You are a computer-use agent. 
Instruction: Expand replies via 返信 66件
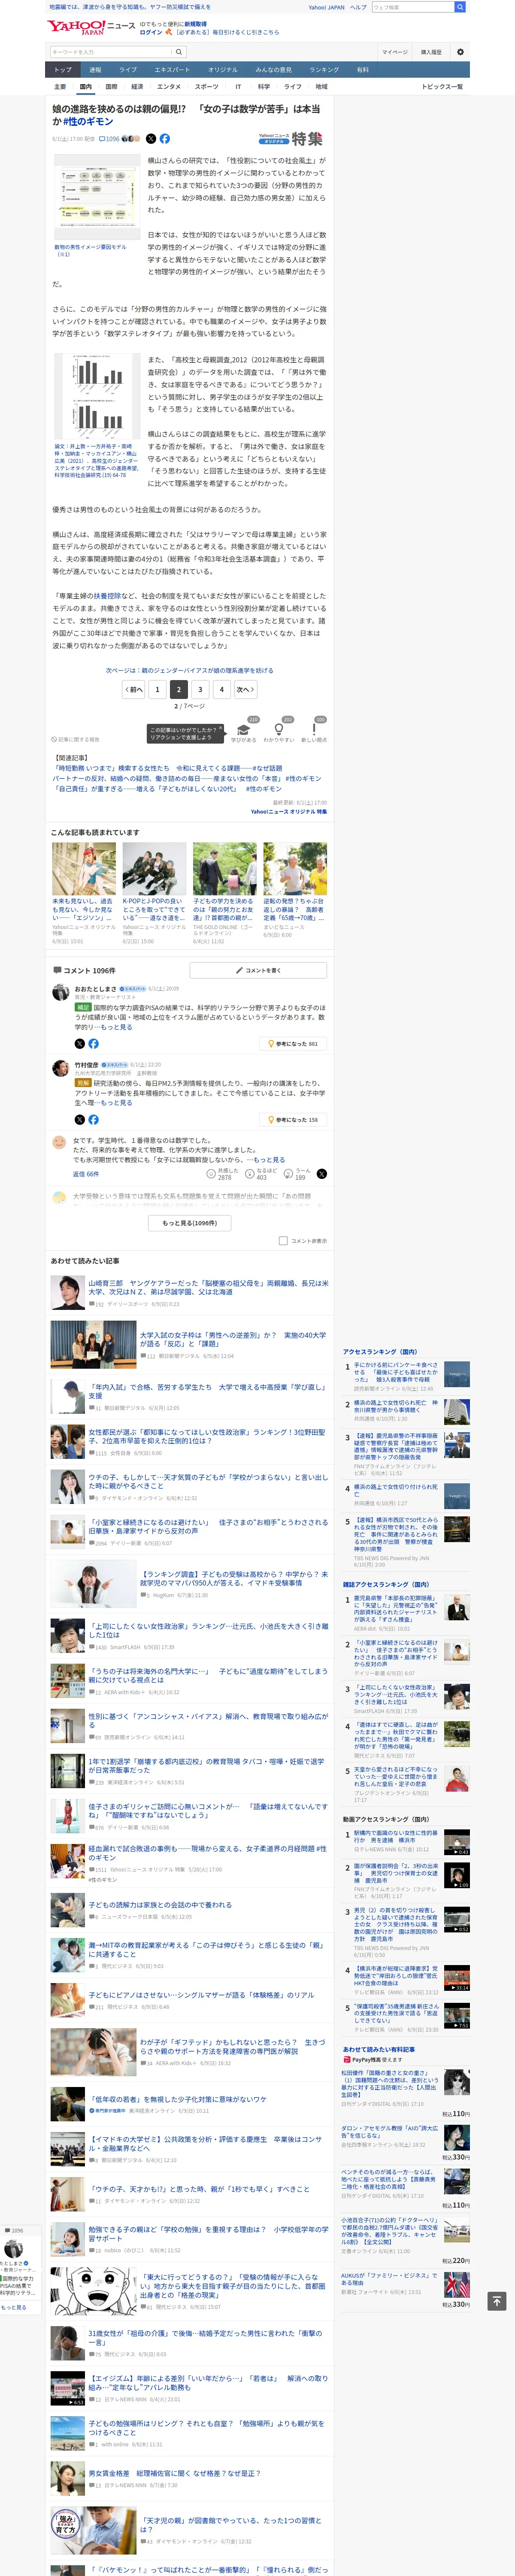coord(86,1174)
